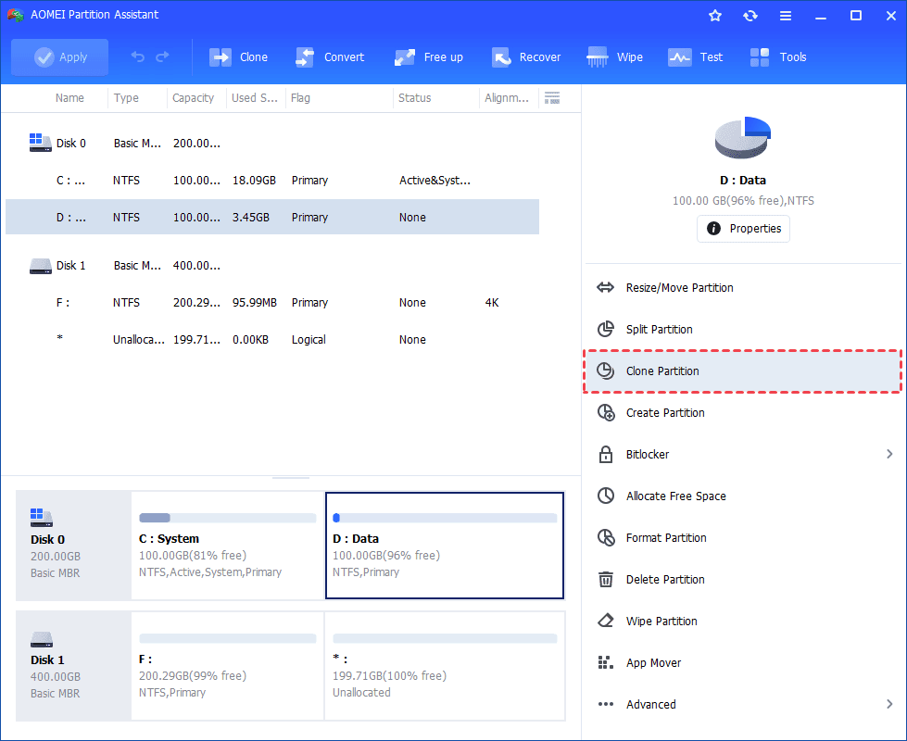Viewport: 907px width, 741px height.
Task: Select the F: partition block on Disk 1
Action: click(227, 666)
